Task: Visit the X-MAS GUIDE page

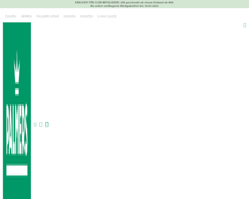Action: 107,16
